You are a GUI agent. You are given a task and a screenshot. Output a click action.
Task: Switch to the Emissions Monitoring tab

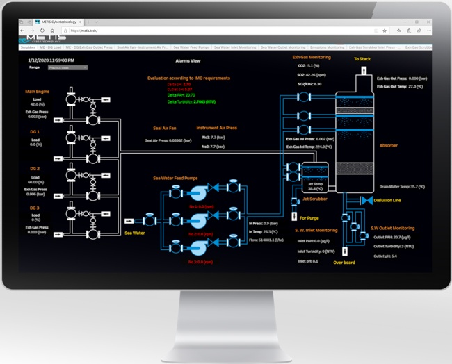(328, 47)
